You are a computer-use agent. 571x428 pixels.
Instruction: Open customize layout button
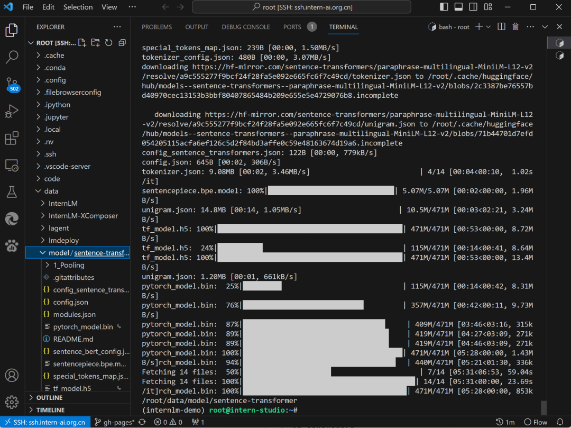(x=488, y=7)
